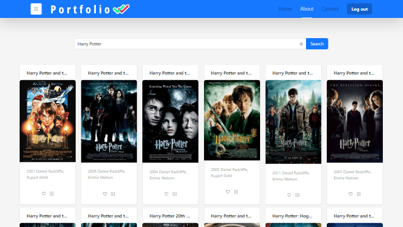
Task: Open the 2011 Harry Potter movie poster
Action: click(293, 122)
